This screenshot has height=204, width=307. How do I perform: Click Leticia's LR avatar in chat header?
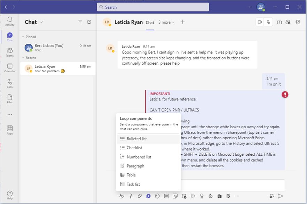pos(107,22)
